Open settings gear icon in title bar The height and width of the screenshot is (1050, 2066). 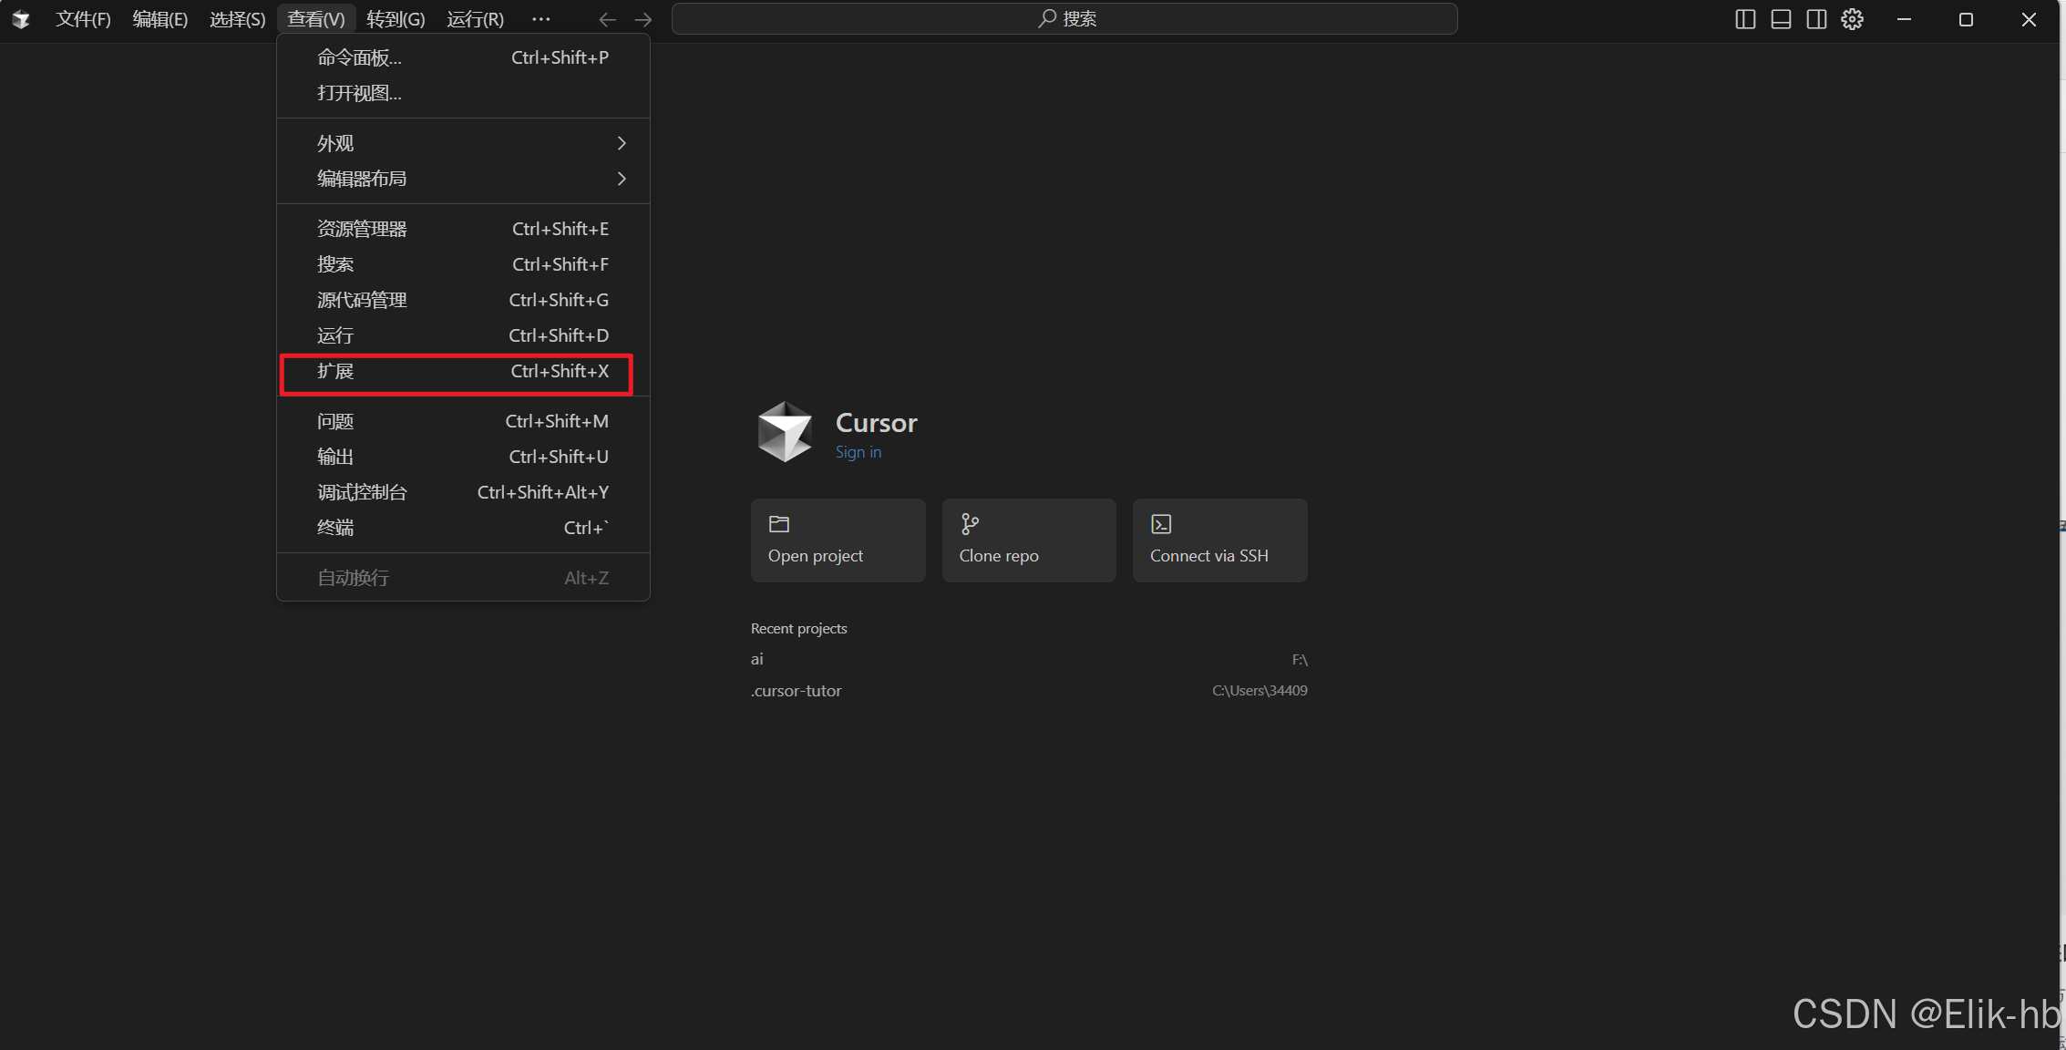[x=1852, y=19]
